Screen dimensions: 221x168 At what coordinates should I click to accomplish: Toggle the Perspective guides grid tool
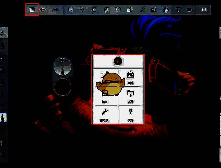pos(166,10)
